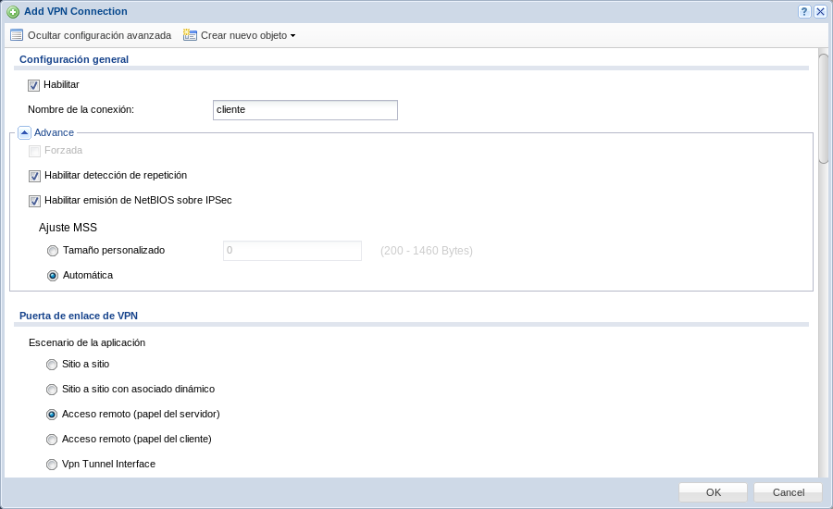This screenshot has height=509, width=833.
Task: Click the Cancel button
Action: [788, 492]
